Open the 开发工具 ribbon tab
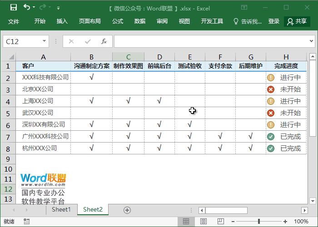The width and height of the screenshot is (318, 227). point(212,21)
